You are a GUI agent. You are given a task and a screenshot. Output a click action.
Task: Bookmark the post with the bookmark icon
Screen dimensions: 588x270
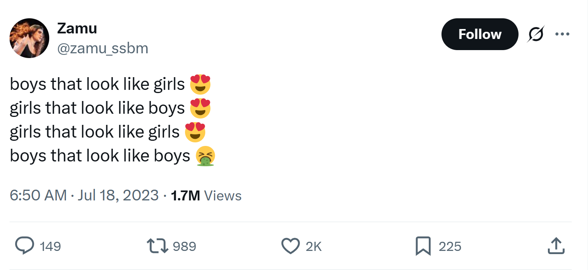click(423, 246)
